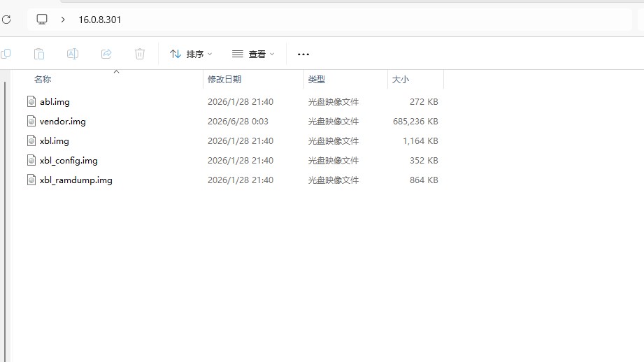644x362 pixels.
Task: Click the 2026/6/28 0:03 date of vendor.img
Action: tap(238, 122)
